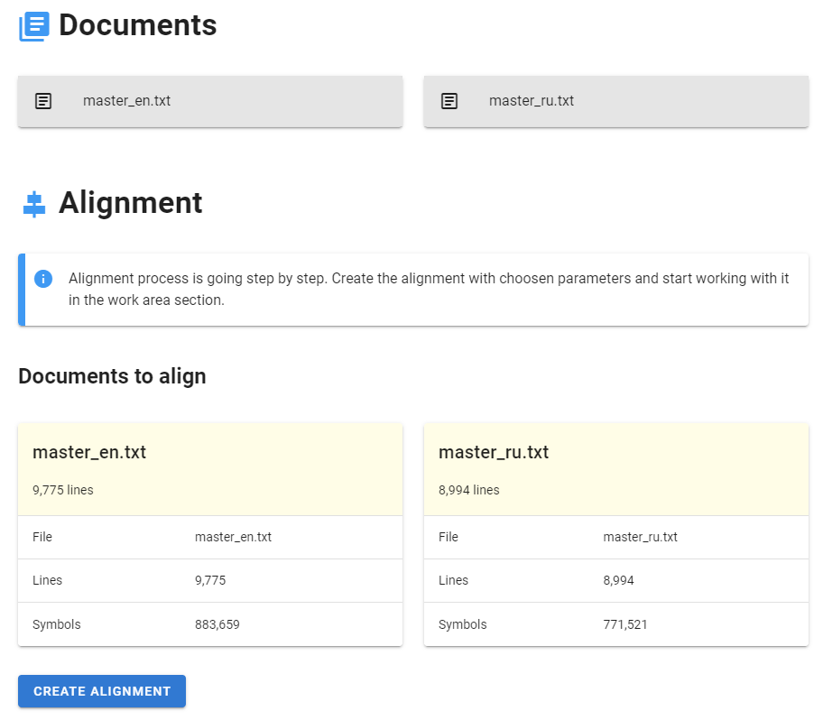Select master_ru.txt in the Documents list

pyautogui.click(x=532, y=101)
